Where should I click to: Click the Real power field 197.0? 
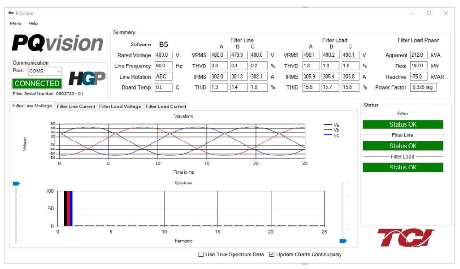(x=419, y=66)
